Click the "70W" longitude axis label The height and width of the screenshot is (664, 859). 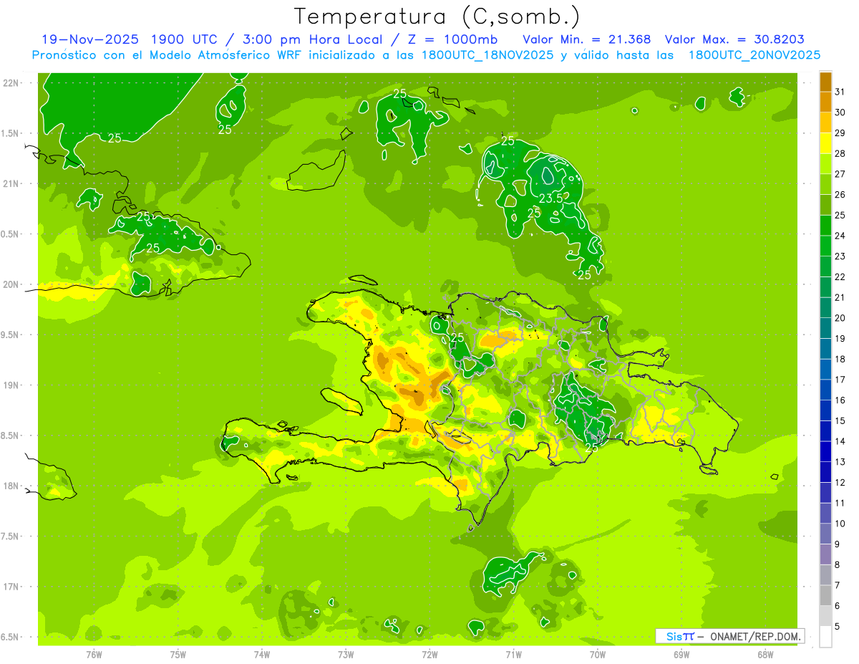(x=598, y=654)
